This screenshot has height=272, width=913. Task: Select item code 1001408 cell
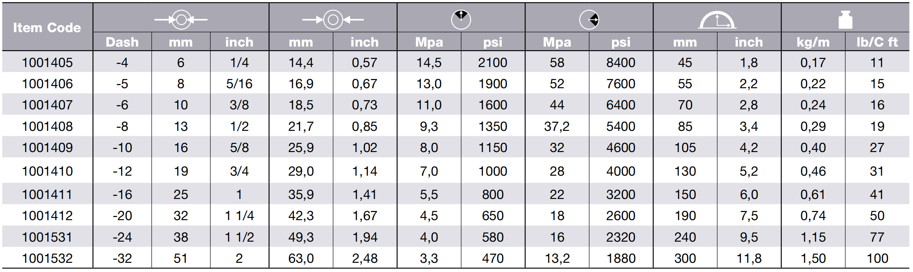click(x=47, y=126)
